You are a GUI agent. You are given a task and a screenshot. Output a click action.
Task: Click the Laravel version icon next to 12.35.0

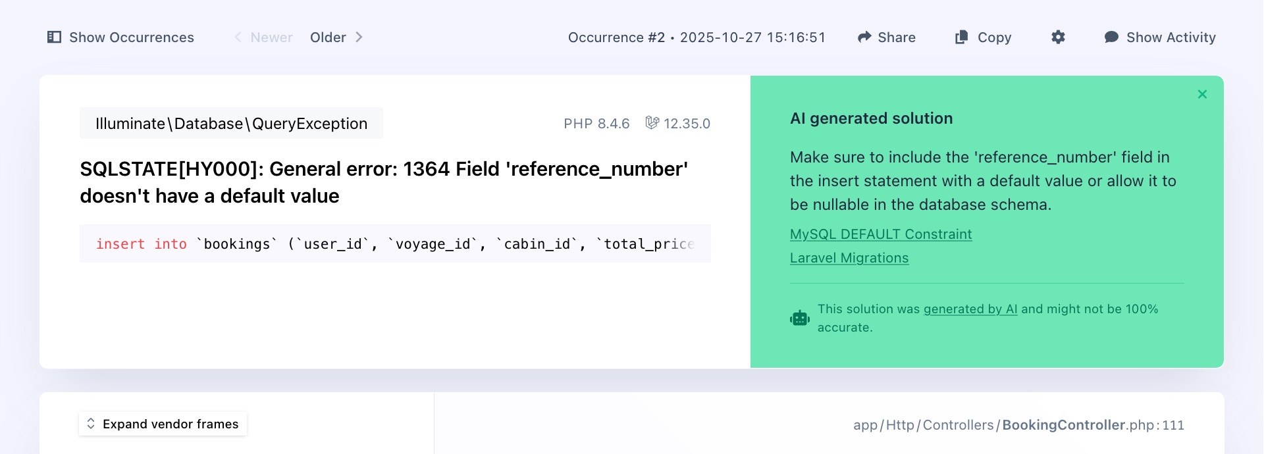pos(652,123)
